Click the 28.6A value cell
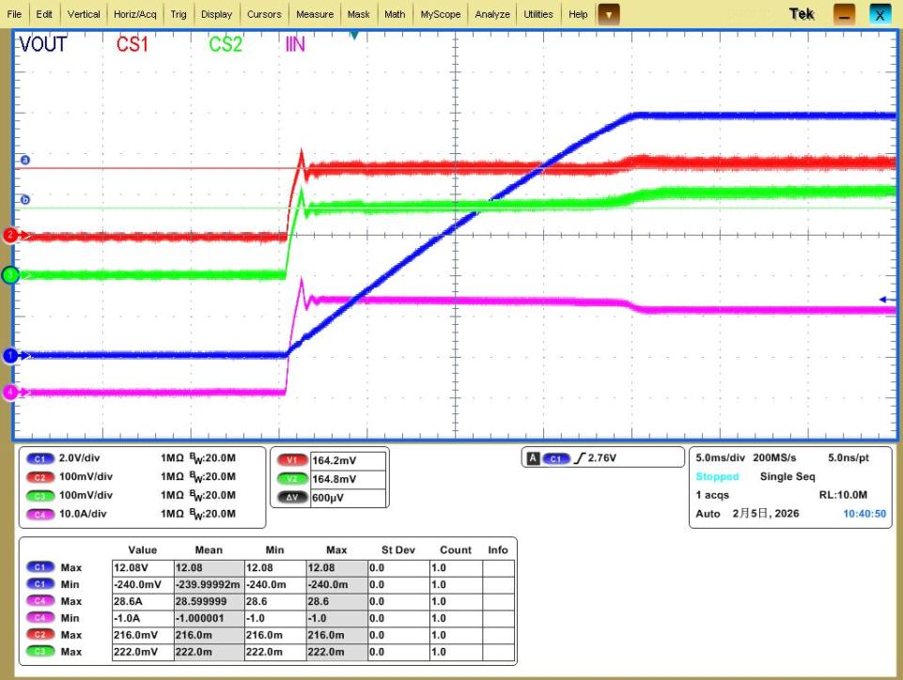 coord(143,601)
